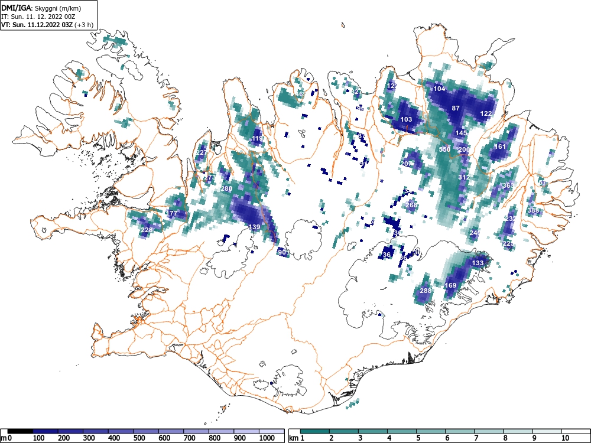Select the 469 value on the northern peninsula
The width and height of the screenshot is (591, 443).
(301, 94)
